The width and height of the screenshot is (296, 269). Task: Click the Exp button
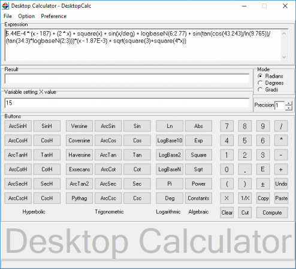point(198,140)
